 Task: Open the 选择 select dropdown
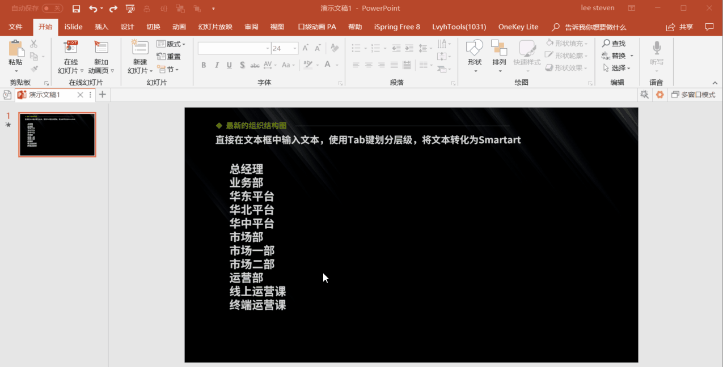[x=616, y=68]
